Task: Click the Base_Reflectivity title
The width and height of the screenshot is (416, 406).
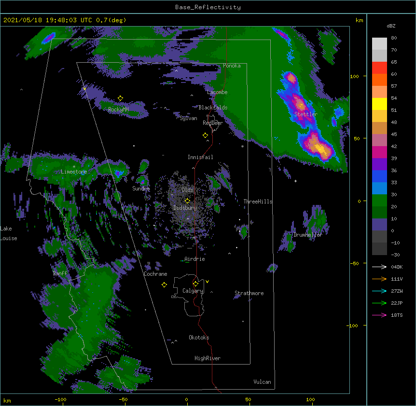Action: click(208, 7)
